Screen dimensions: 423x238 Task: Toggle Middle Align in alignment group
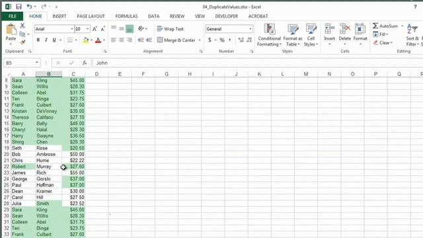[122, 28]
